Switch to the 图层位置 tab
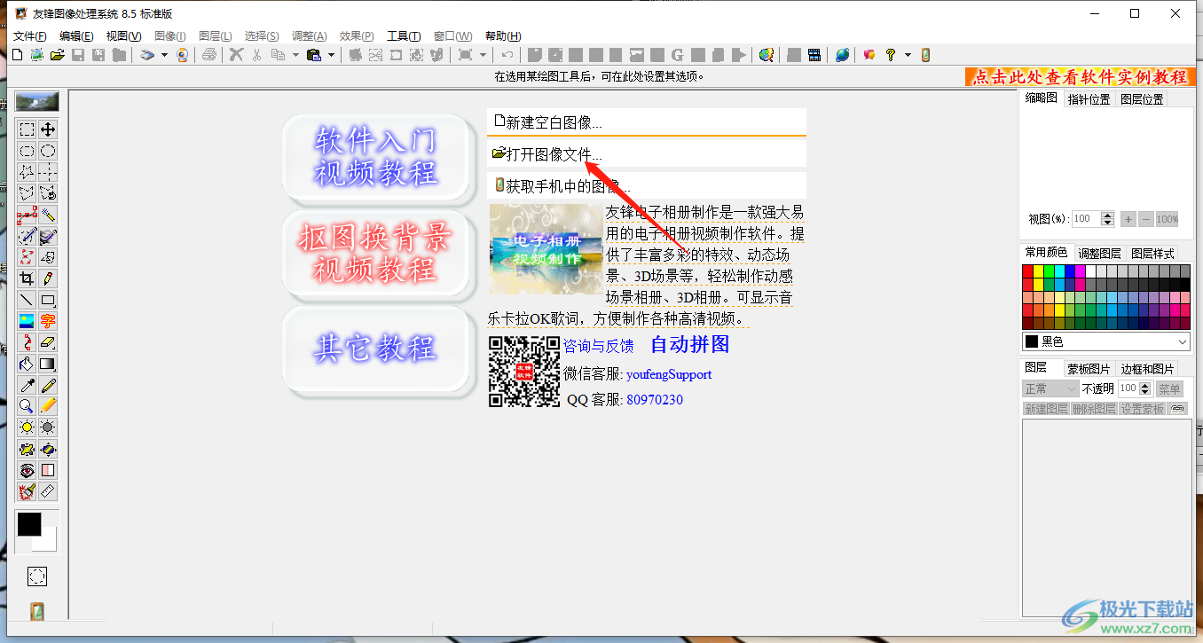Viewport: 1203px width, 643px height. coord(1142,99)
